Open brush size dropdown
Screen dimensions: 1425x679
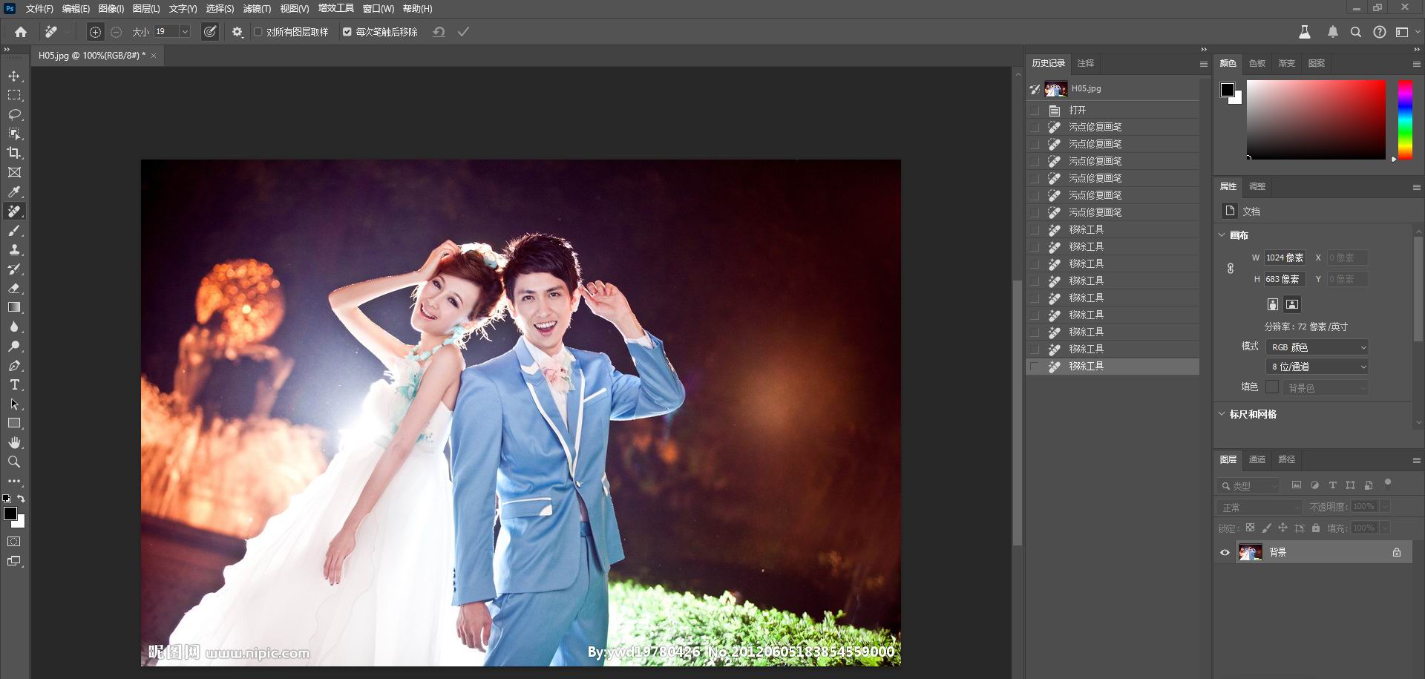point(185,32)
